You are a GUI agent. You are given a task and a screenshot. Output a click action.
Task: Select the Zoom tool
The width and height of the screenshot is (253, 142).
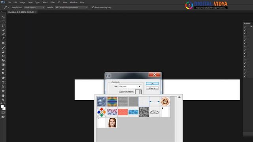pyautogui.click(x=3, y=100)
